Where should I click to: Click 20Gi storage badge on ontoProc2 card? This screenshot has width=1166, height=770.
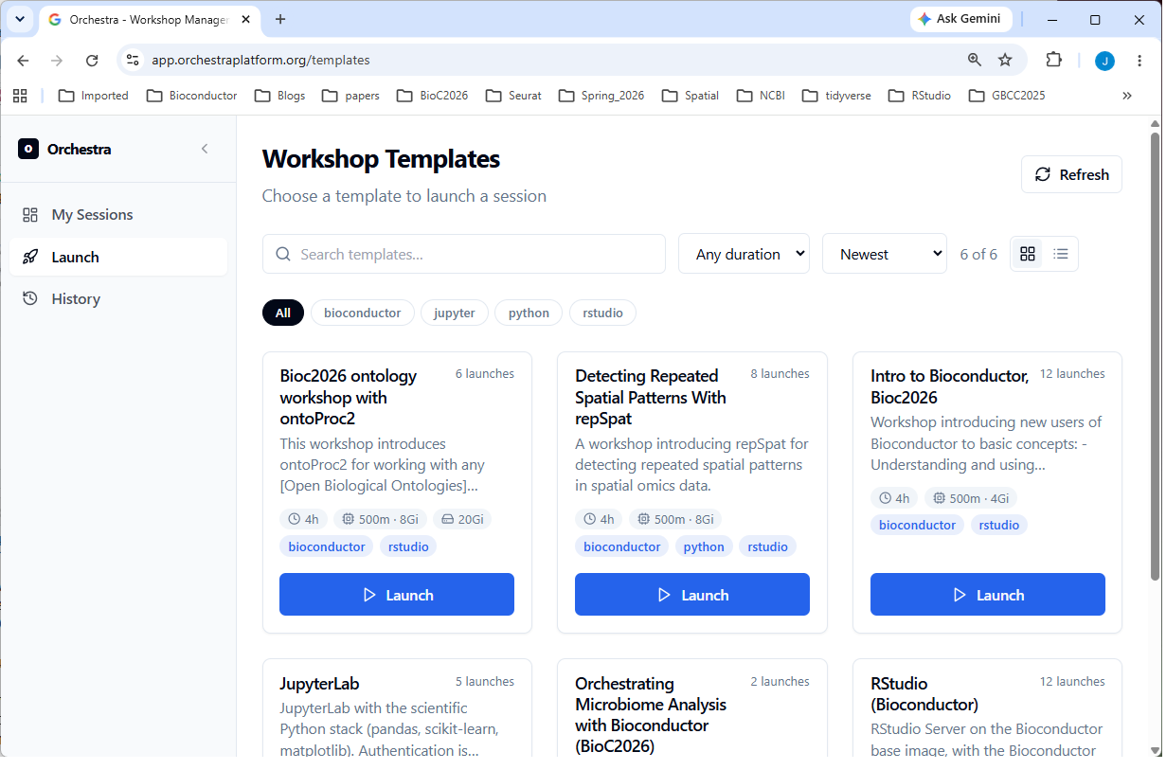point(463,519)
